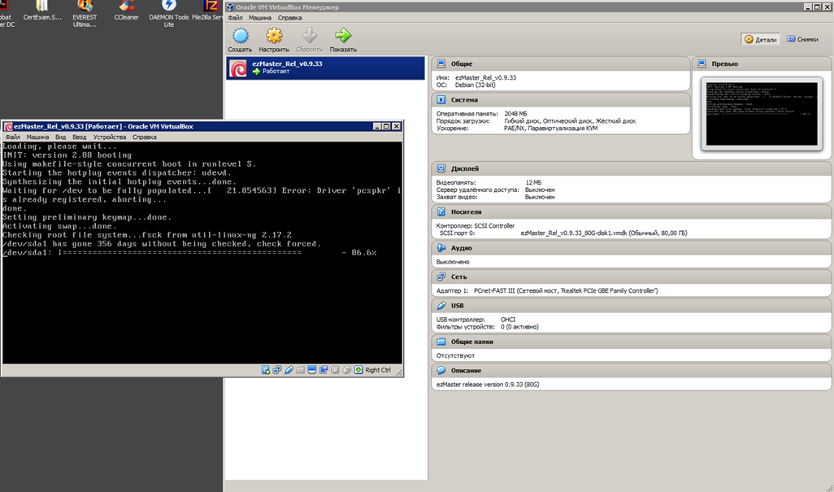Click the Аудио speaker icon
Screen dimensions: 834x492
(441, 248)
